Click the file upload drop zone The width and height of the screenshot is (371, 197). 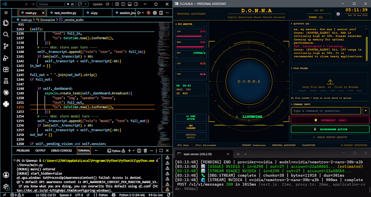pyautogui.click(x=330, y=83)
